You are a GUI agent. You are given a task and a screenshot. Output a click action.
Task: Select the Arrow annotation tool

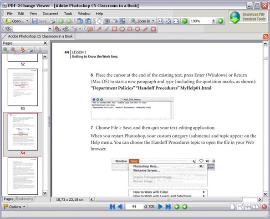(x=99, y=29)
